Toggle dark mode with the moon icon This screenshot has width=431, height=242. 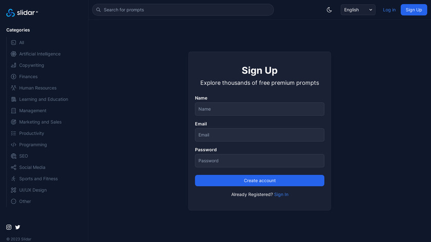[x=329, y=10]
